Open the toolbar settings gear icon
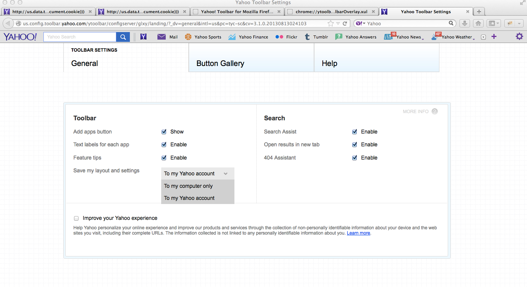This screenshot has height=287, width=527. (519, 37)
